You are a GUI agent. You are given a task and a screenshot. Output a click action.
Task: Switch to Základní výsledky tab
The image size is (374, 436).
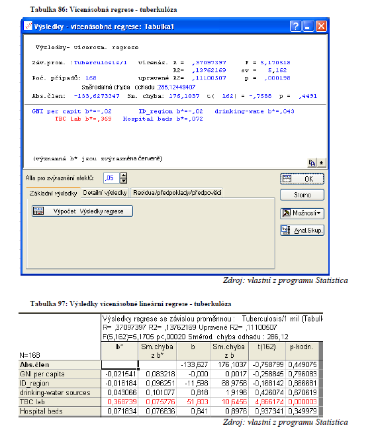point(53,193)
